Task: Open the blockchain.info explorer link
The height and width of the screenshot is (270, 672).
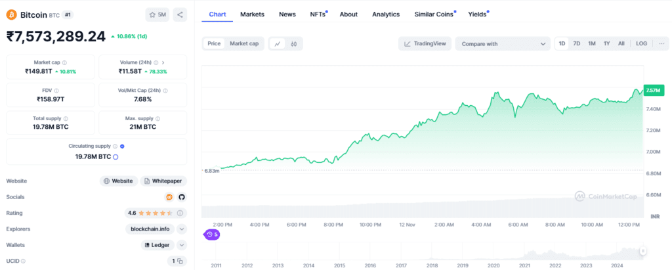Action: tap(150, 229)
